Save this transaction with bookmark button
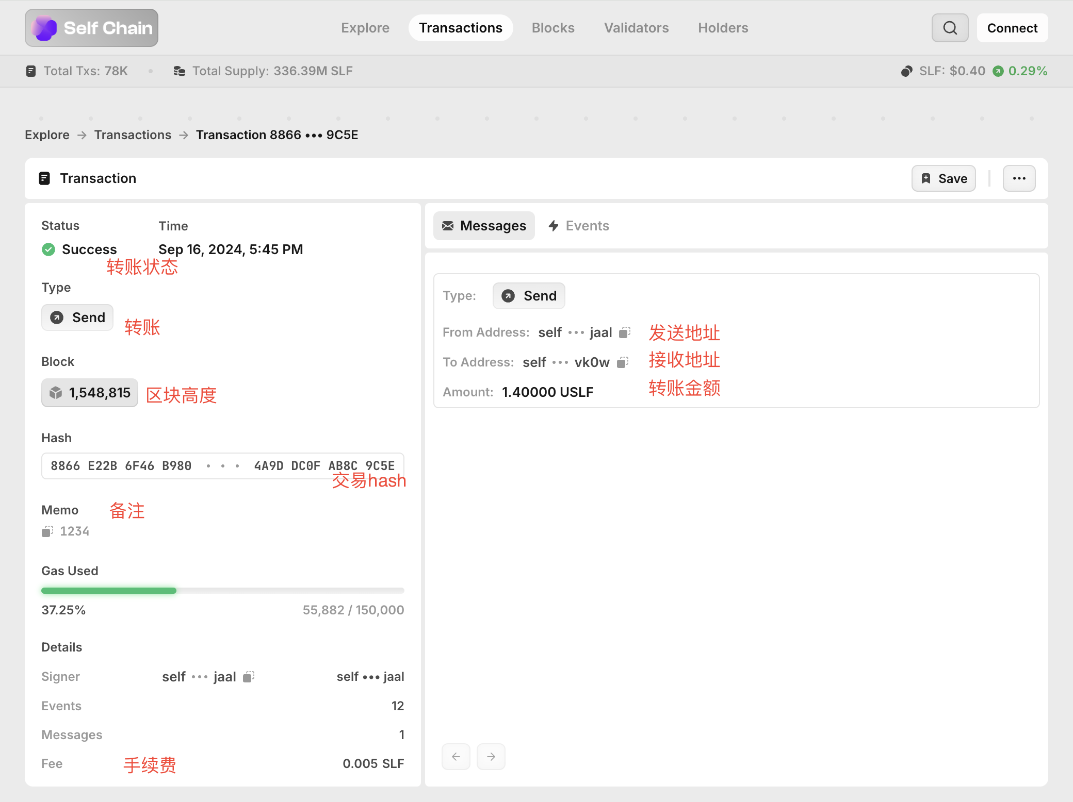Screen dimensions: 1073x802 pyautogui.click(x=944, y=178)
